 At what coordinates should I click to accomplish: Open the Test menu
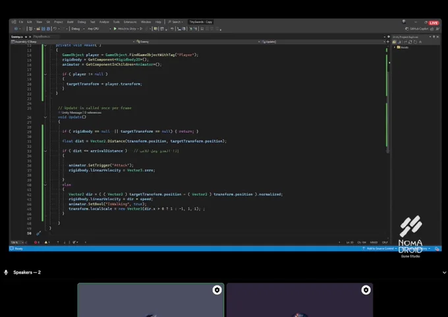point(92,22)
